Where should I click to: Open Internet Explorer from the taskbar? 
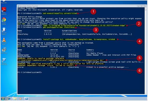coord(9,99)
